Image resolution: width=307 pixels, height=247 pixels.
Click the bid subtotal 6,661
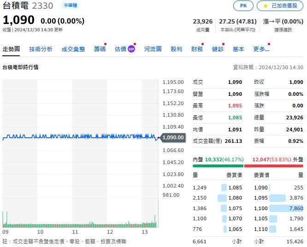(200, 241)
